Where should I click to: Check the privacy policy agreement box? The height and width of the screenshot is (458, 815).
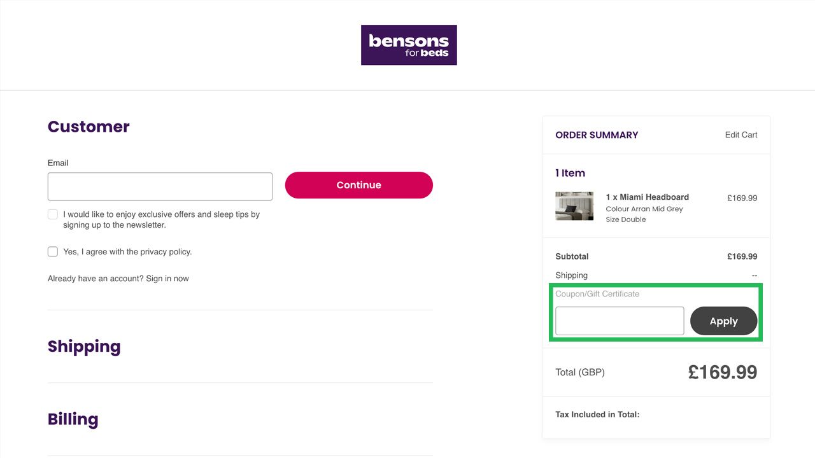point(53,252)
